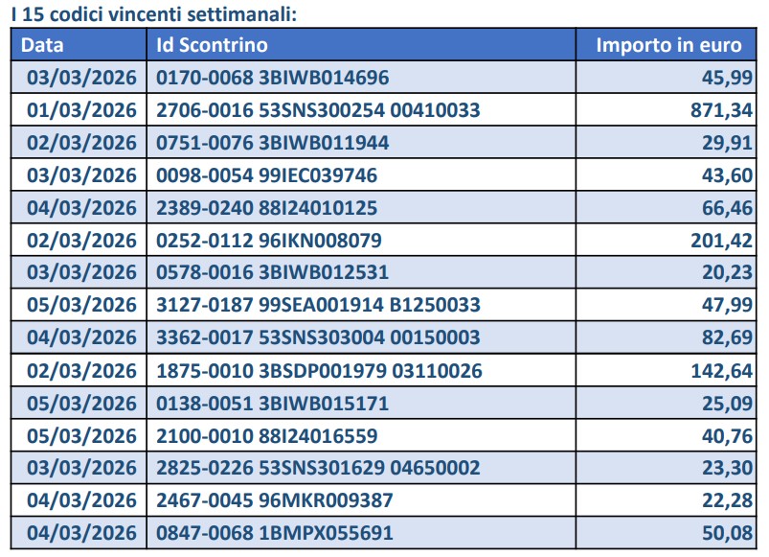Select the amount cell 142,64
769x557 pixels.
click(720, 370)
